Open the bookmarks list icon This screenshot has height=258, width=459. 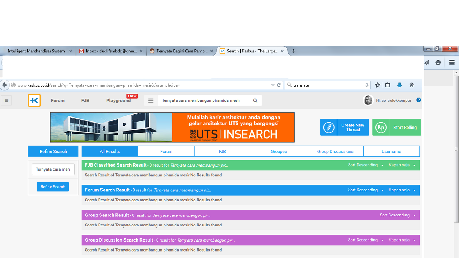[x=388, y=85]
